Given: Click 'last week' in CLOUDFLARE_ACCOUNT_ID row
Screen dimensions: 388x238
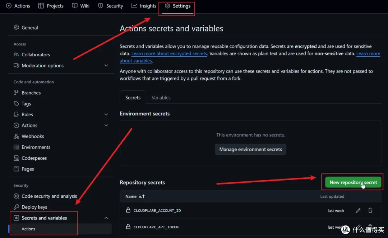Looking at the screenshot, I should [x=336, y=211].
